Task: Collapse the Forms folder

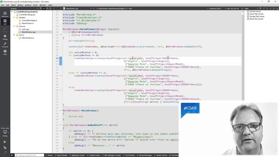Action: click(x=14, y=35)
